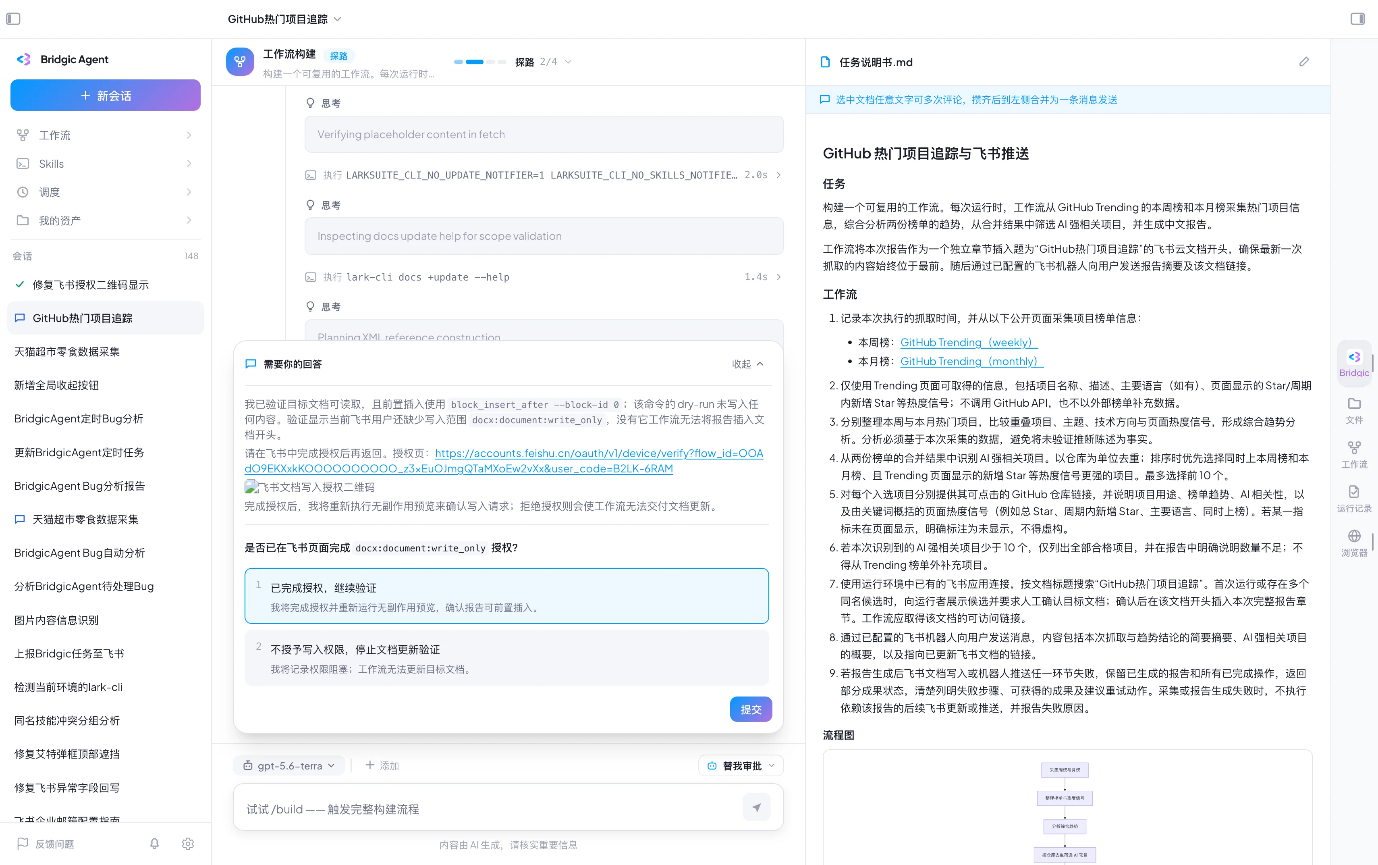Viewport: 1378px width, 865px height.
Task: Click the workflow build avatar icon
Action: pos(240,62)
